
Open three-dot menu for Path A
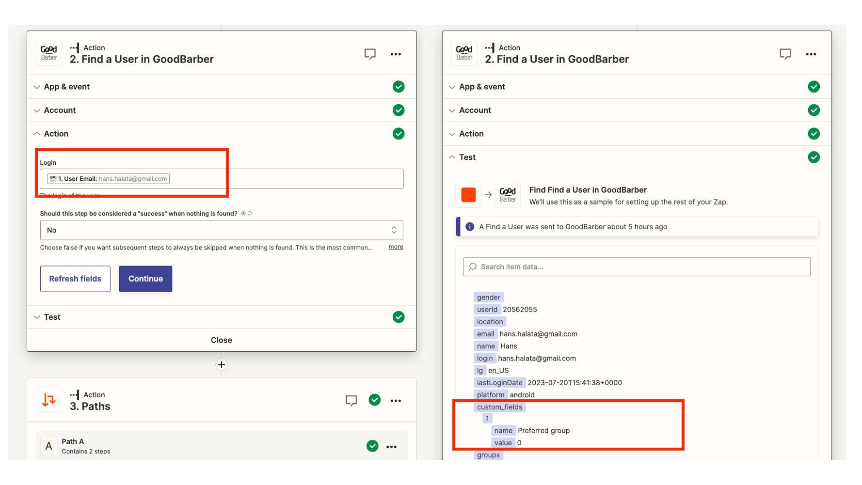click(391, 447)
